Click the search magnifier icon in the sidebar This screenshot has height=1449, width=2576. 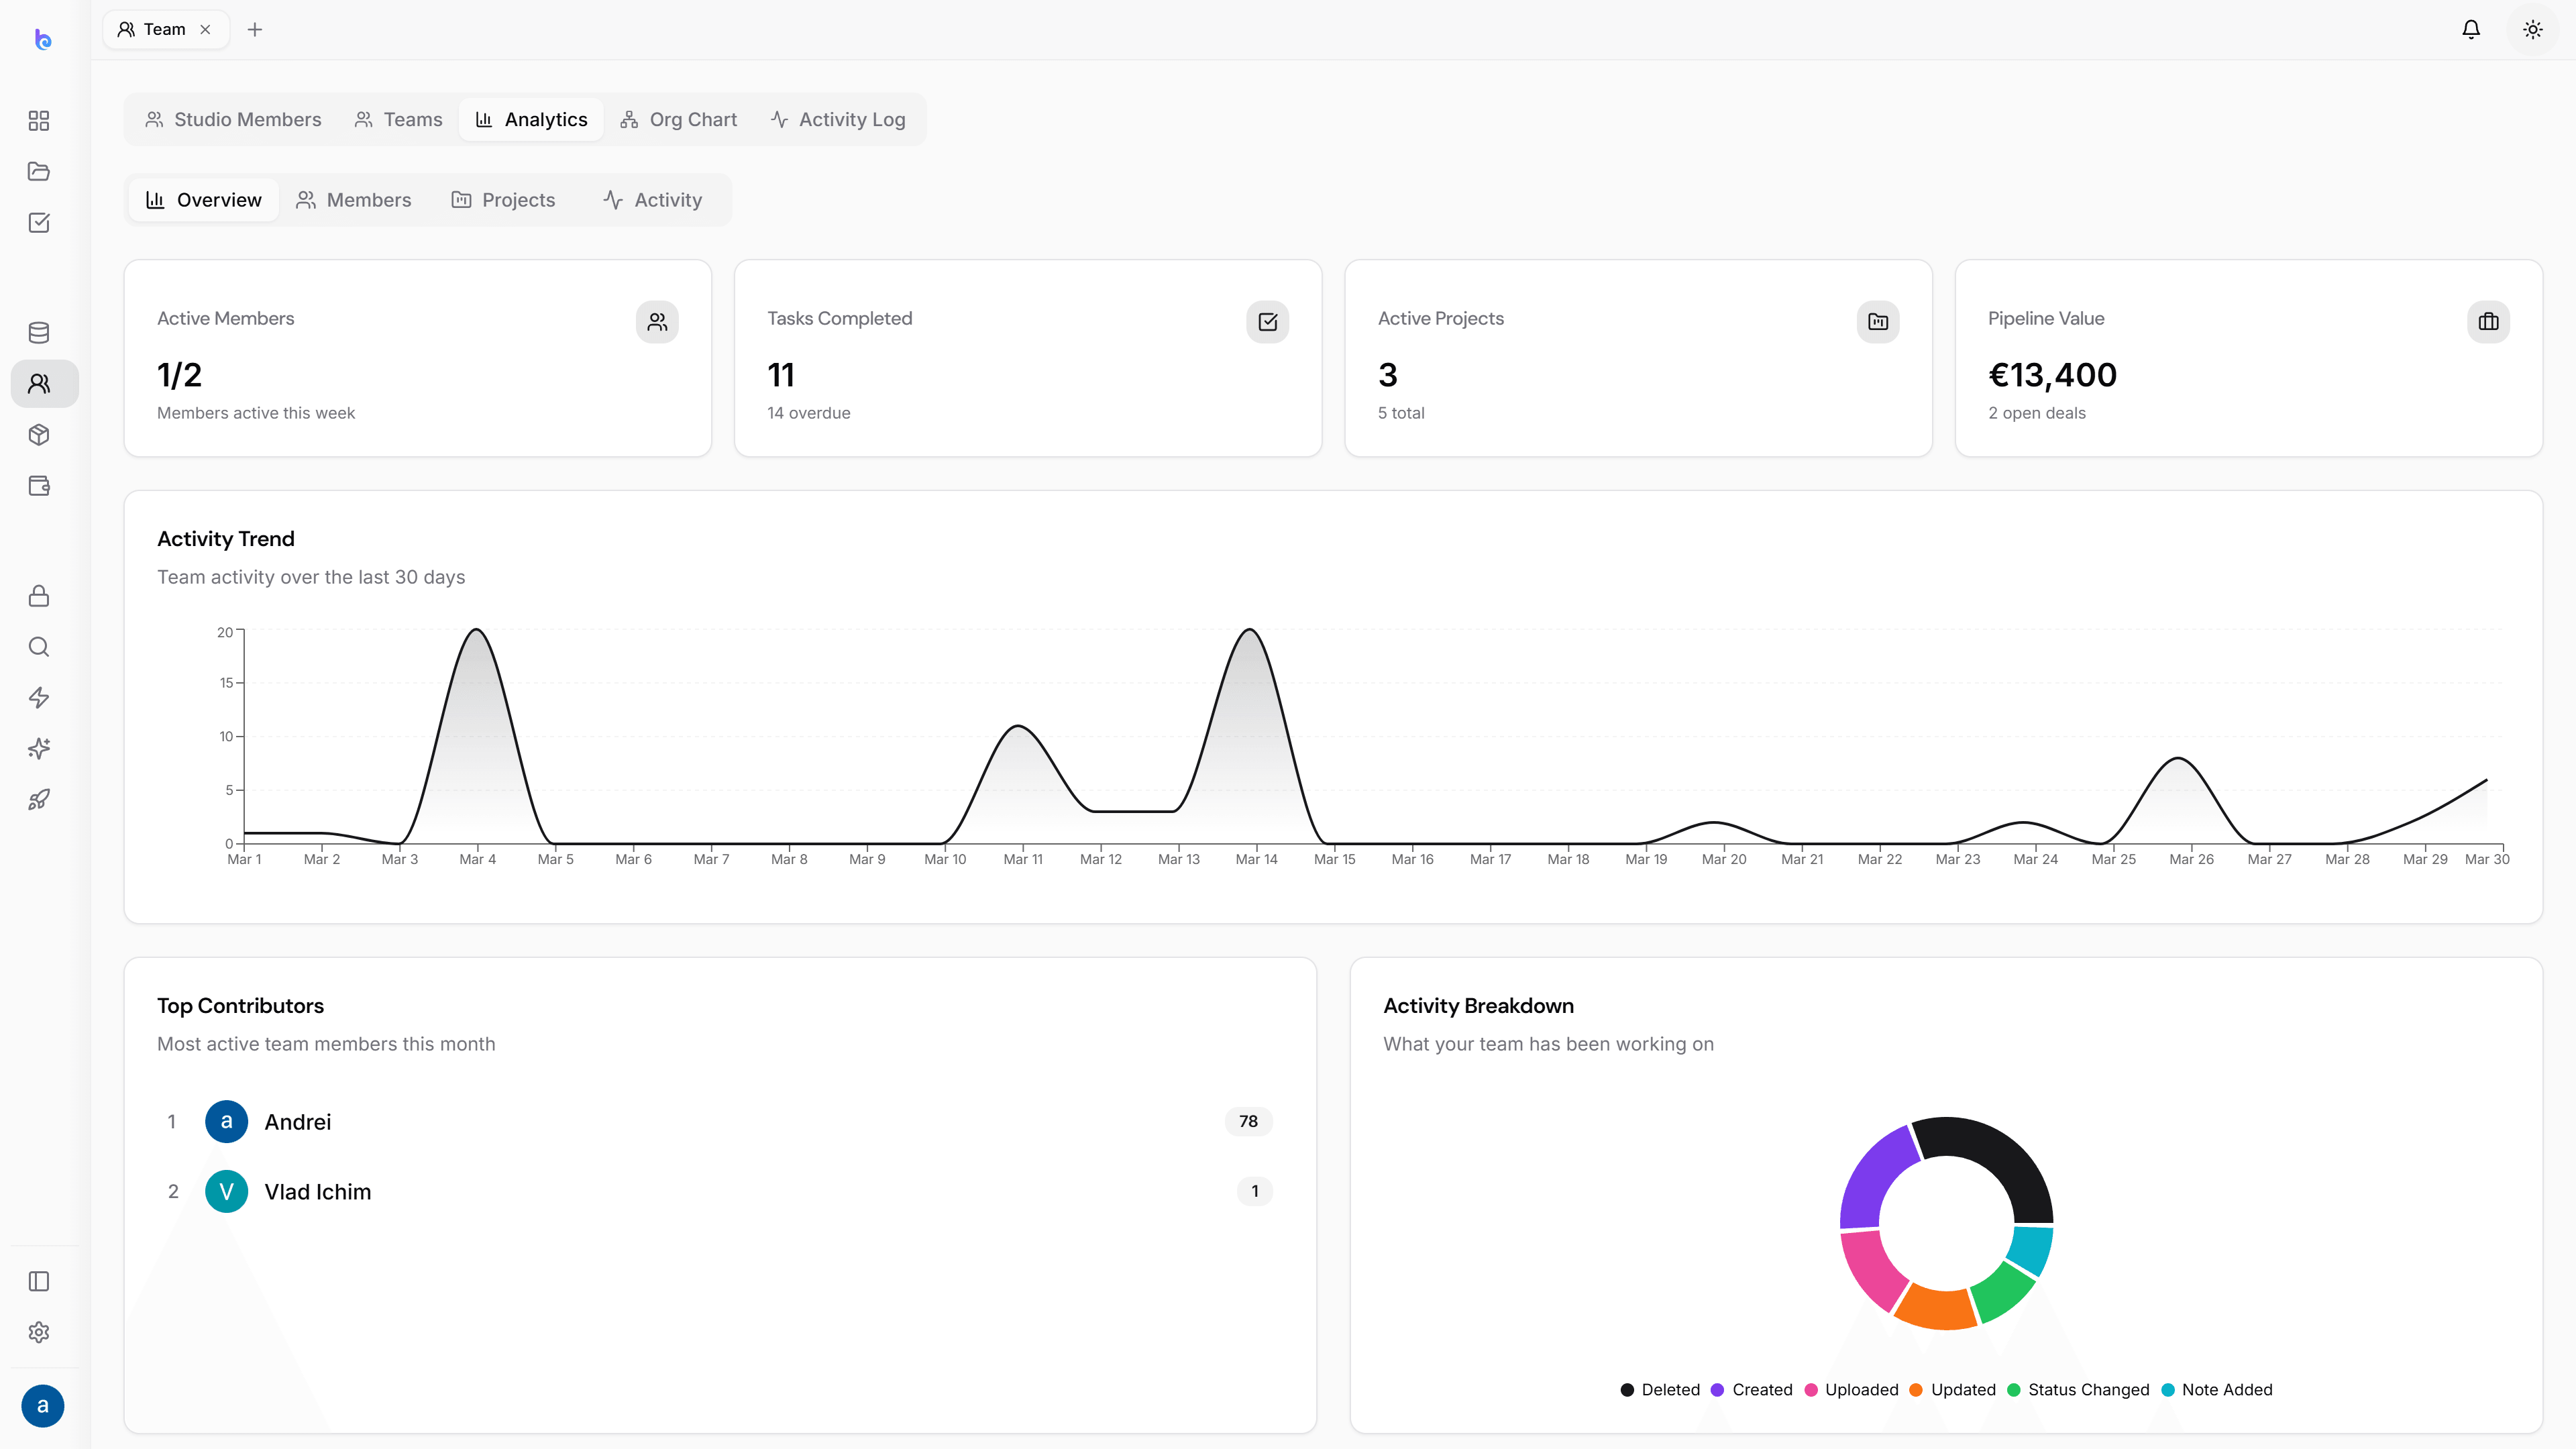tap(39, 647)
